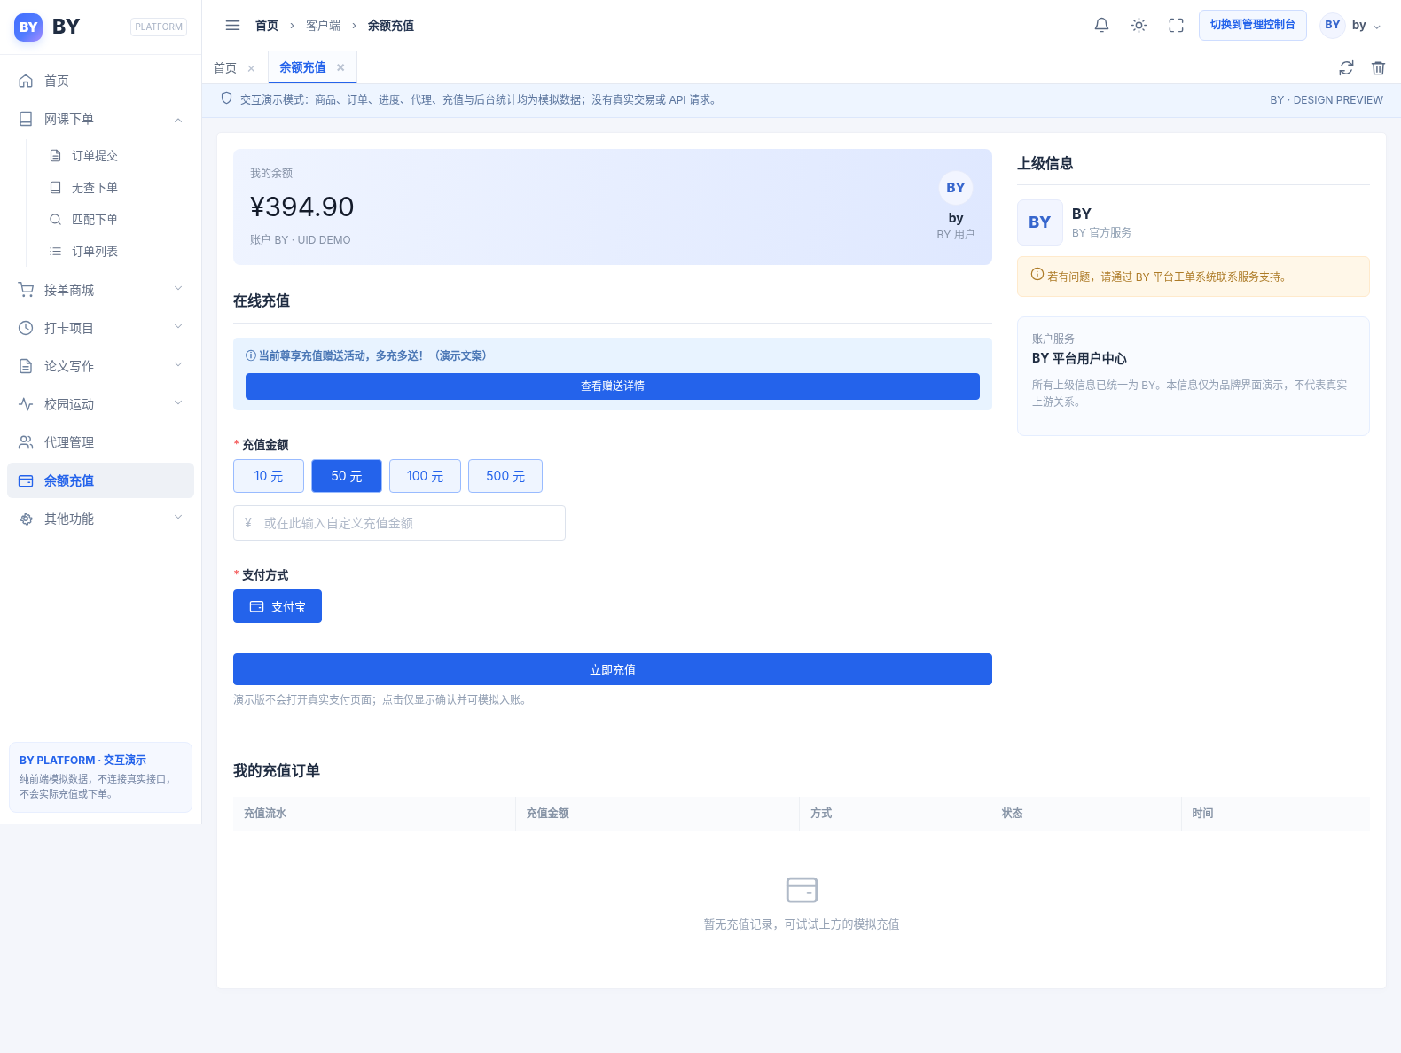This screenshot has width=1401, height=1053.
Task: Open notifications bell icon
Action: [x=1101, y=26]
